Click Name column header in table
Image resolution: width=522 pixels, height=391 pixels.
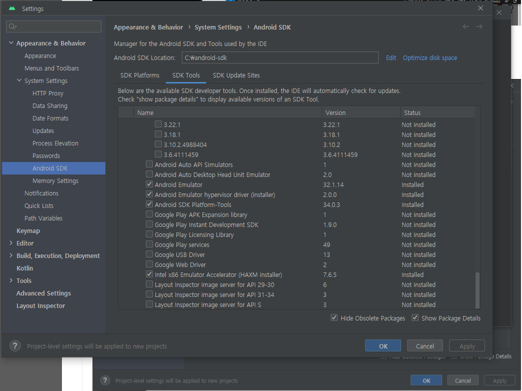tap(228, 112)
